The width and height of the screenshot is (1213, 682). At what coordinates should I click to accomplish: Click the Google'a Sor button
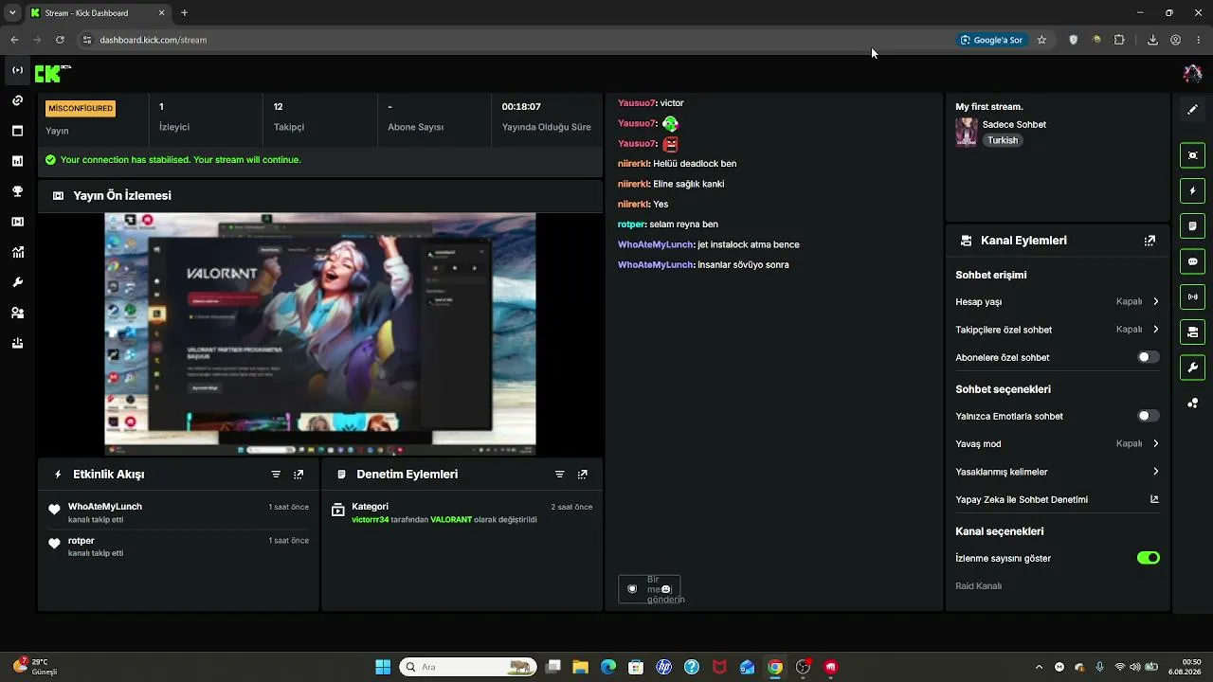pos(992,40)
